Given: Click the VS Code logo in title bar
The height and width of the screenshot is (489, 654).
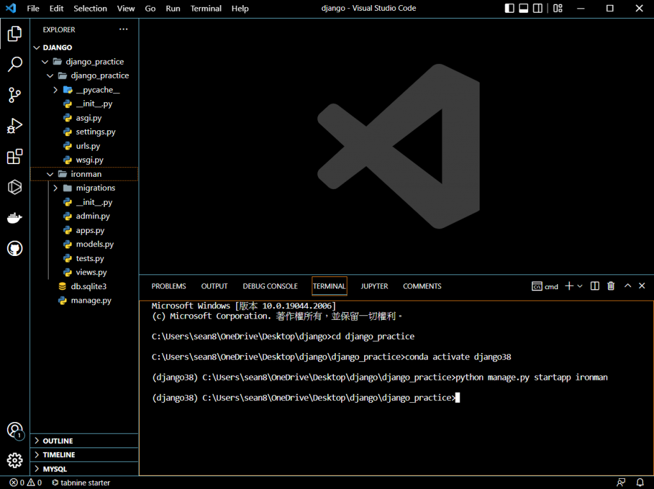Looking at the screenshot, I should [x=11, y=8].
